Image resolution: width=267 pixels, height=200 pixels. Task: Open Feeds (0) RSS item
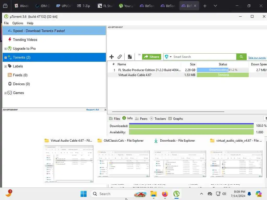tap(20, 75)
